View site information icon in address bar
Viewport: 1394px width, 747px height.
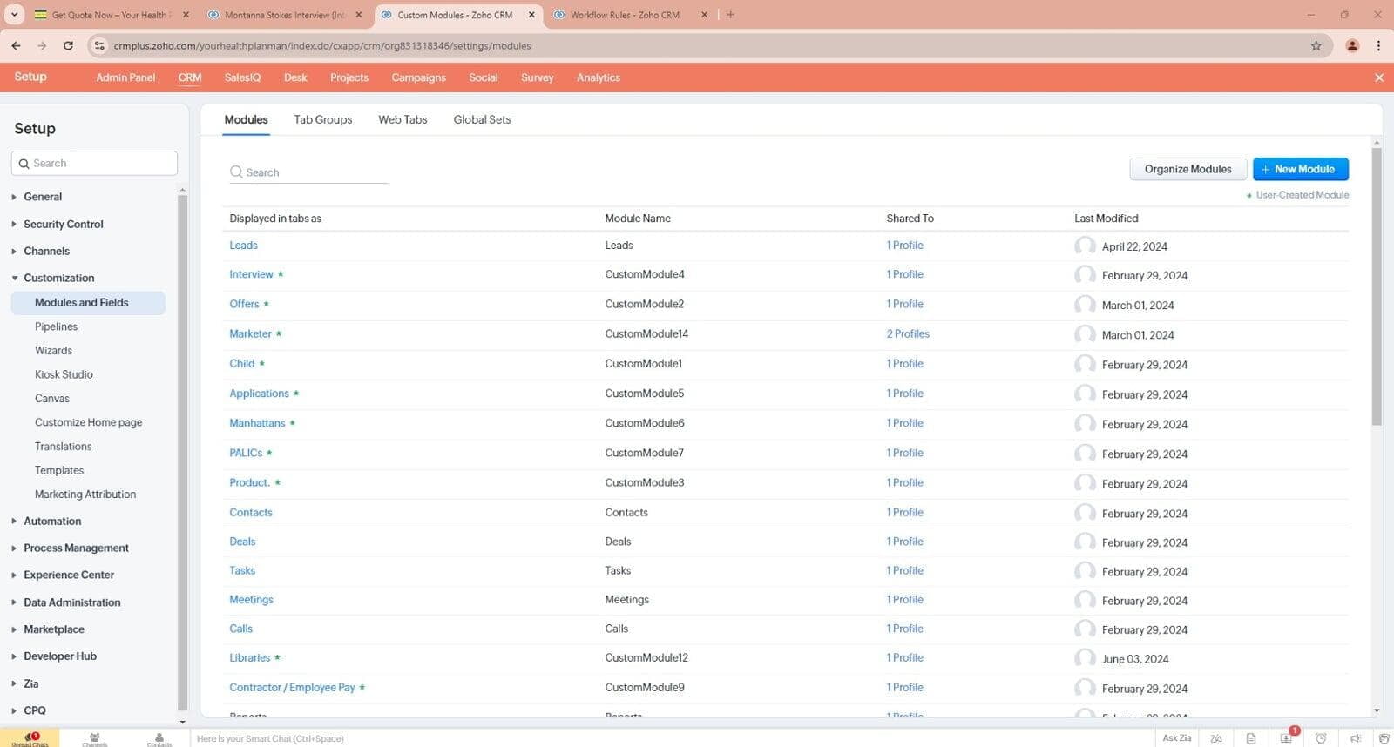coord(99,45)
